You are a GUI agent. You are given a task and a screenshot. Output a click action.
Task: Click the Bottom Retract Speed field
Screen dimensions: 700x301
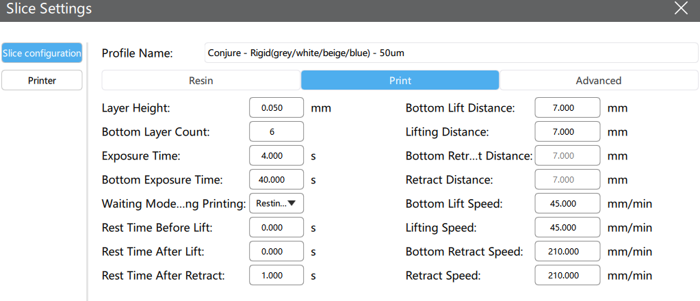[x=567, y=252]
